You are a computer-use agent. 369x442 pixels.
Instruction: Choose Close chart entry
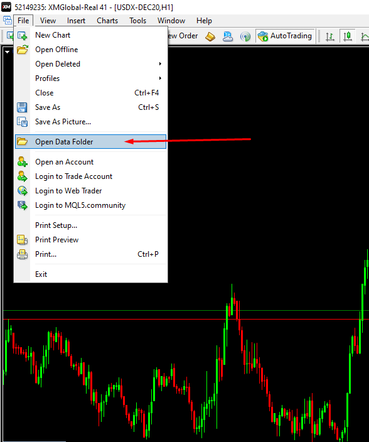(90, 93)
